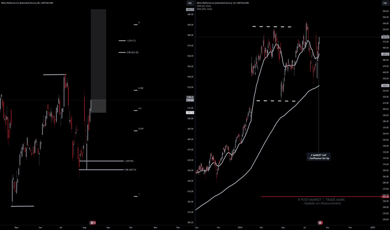Click the 2024 label on the 1D time axis
The image size is (390, 230).
240,227
